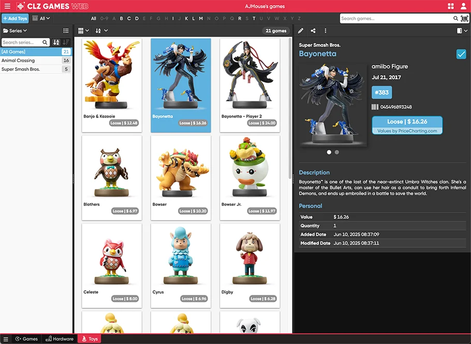Open the details panel layout dropdown

[462, 31]
